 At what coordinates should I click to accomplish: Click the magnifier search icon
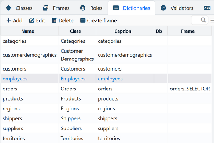pyautogui.click(x=203, y=20)
